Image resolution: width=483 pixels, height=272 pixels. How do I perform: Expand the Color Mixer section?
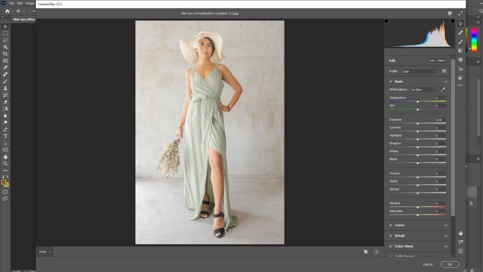(x=391, y=246)
